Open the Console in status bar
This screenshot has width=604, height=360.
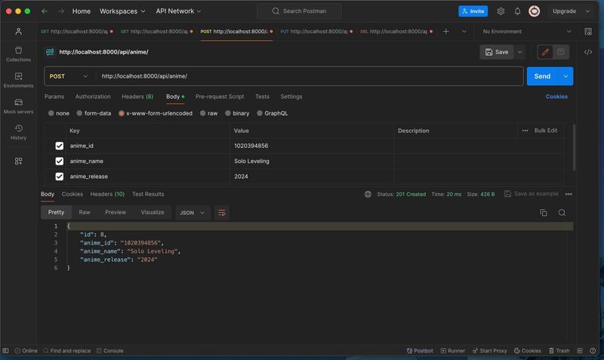[x=109, y=351]
